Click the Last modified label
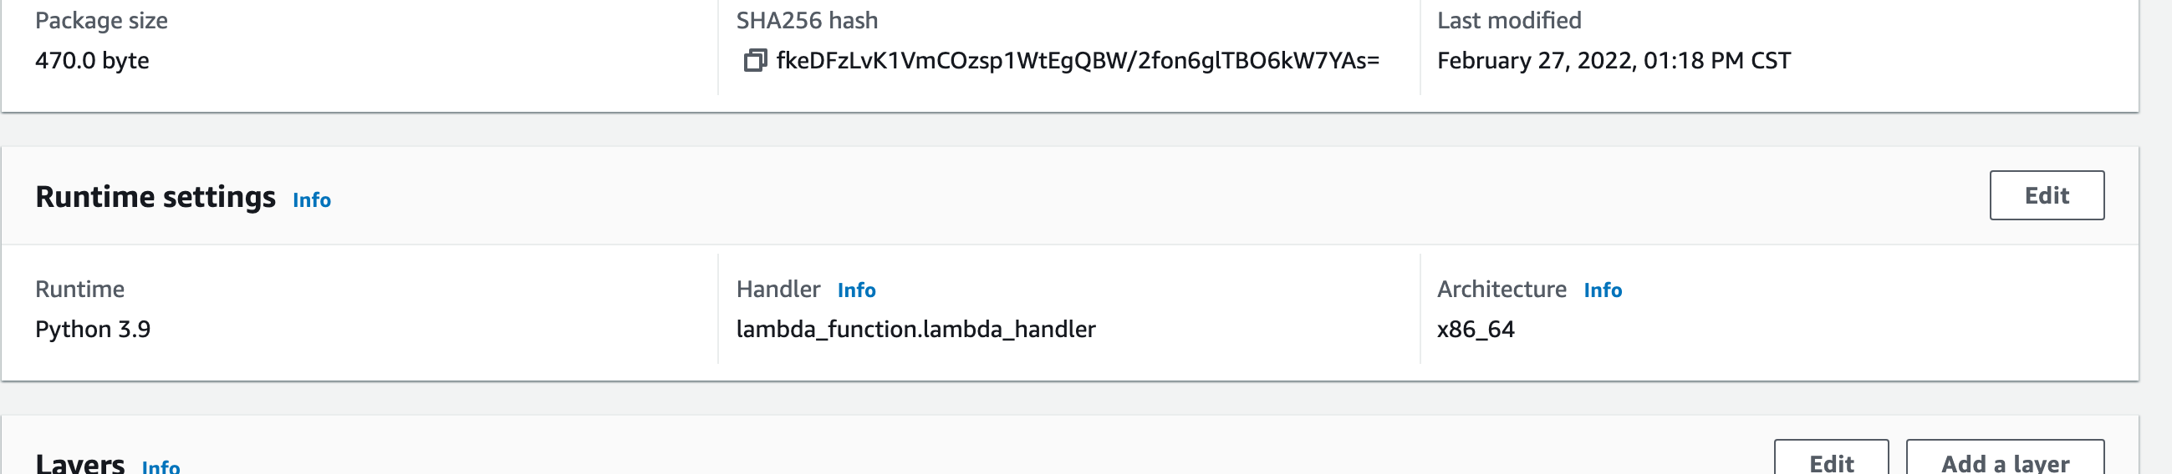 [x=1508, y=20]
